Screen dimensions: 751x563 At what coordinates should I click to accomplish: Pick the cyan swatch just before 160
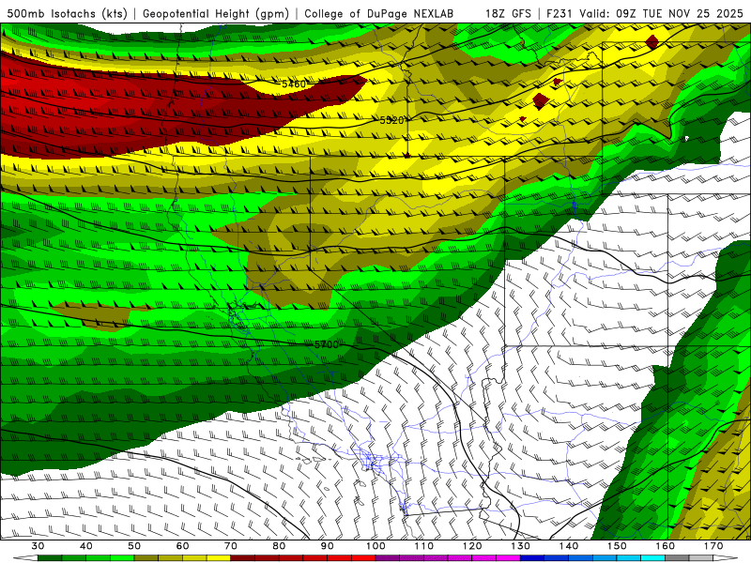pyautogui.click(x=652, y=558)
